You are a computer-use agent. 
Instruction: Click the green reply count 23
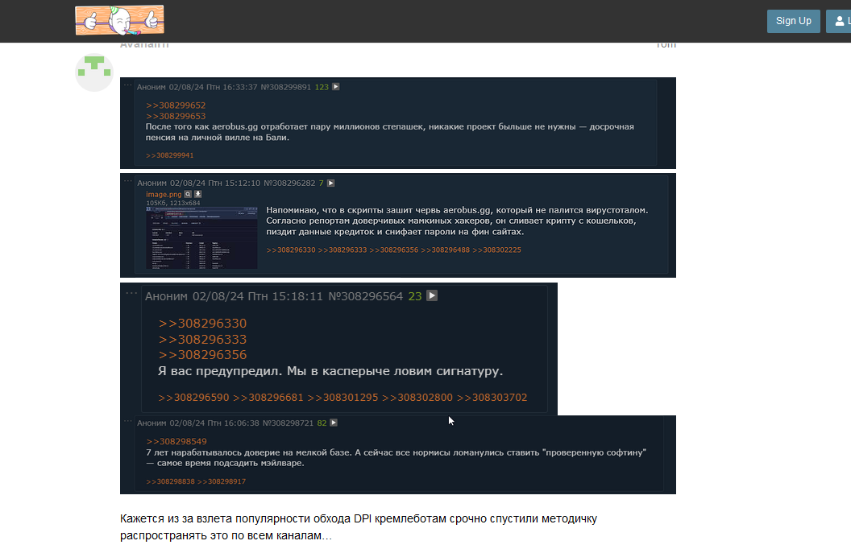(415, 296)
